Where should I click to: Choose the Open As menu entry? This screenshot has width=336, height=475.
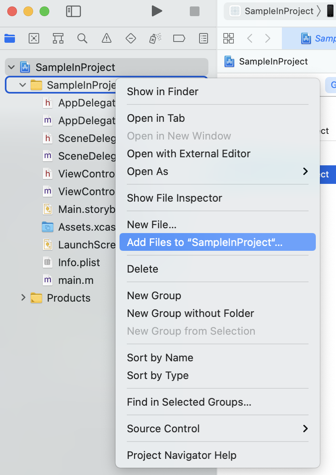point(218,171)
